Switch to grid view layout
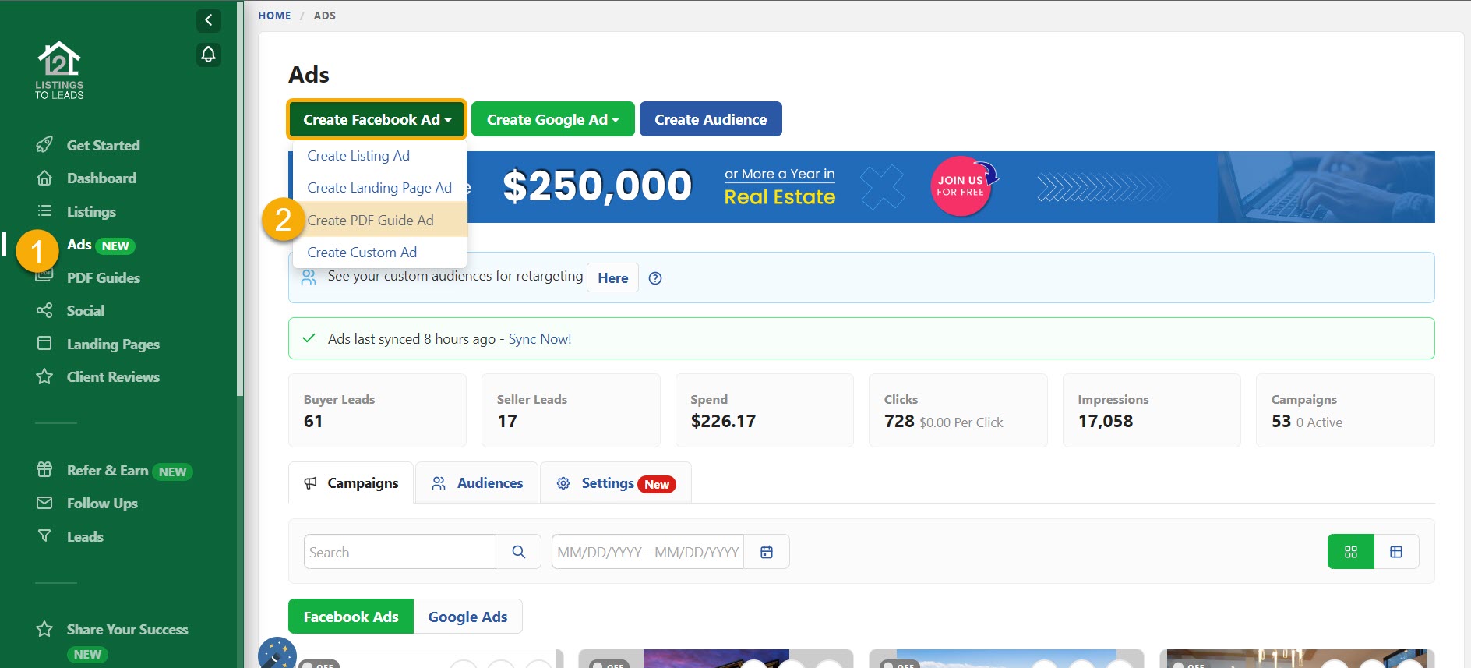This screenshot has width=1471, height=668. click(1350, 552)
